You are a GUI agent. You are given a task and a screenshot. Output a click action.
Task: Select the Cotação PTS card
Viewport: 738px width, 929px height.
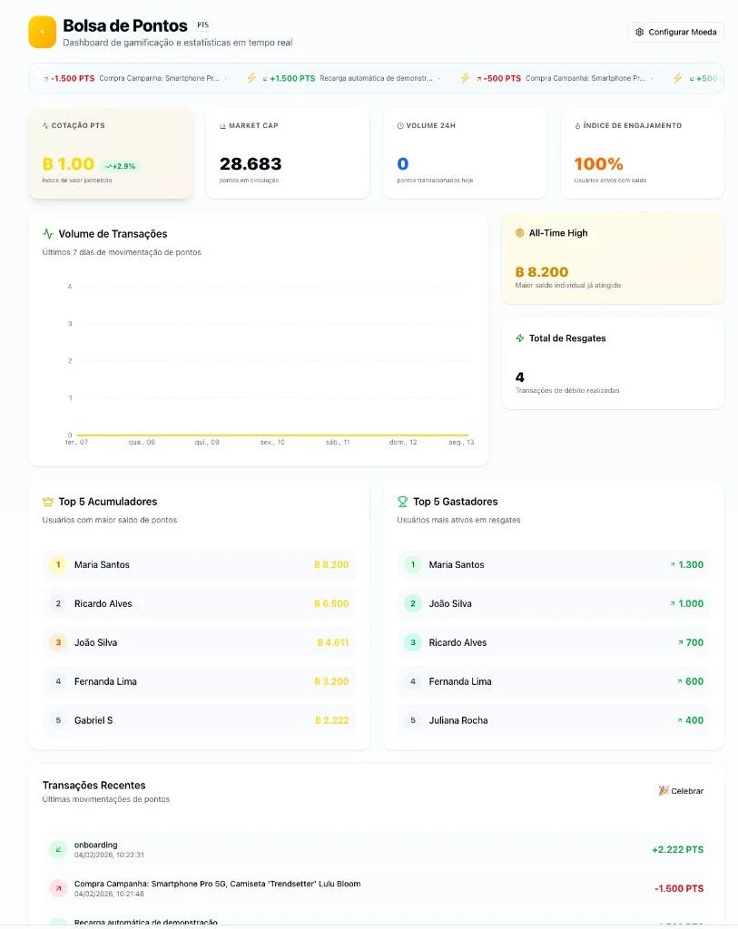pos(110,152)
